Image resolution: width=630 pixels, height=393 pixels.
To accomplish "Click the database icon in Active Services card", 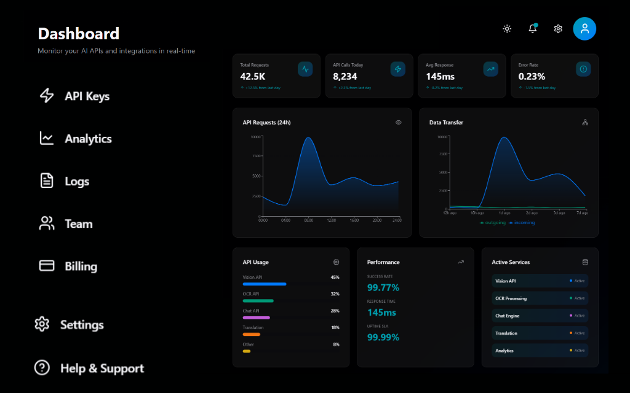I will tap(585, 262).
